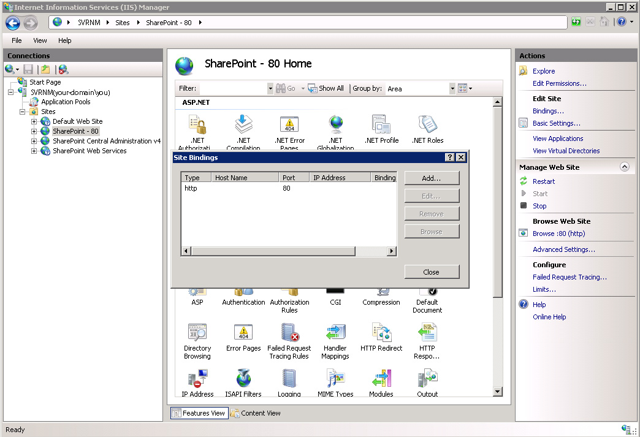Open the MIME Types feature icon
Image resolution: width=640 pixels, height=437 pixels.
coord(335,379)
